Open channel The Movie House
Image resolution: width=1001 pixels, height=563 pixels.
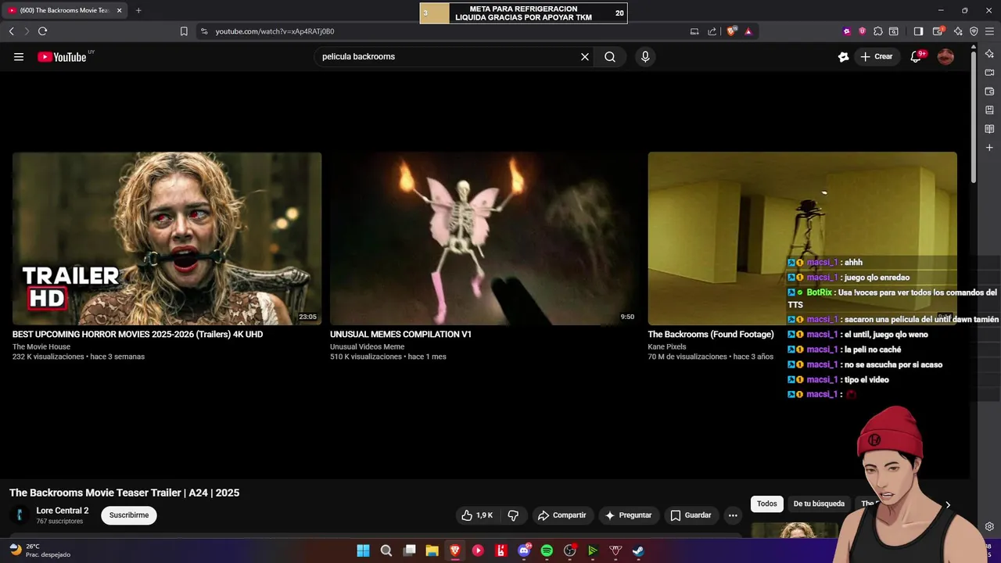click(x=41, y=347)
